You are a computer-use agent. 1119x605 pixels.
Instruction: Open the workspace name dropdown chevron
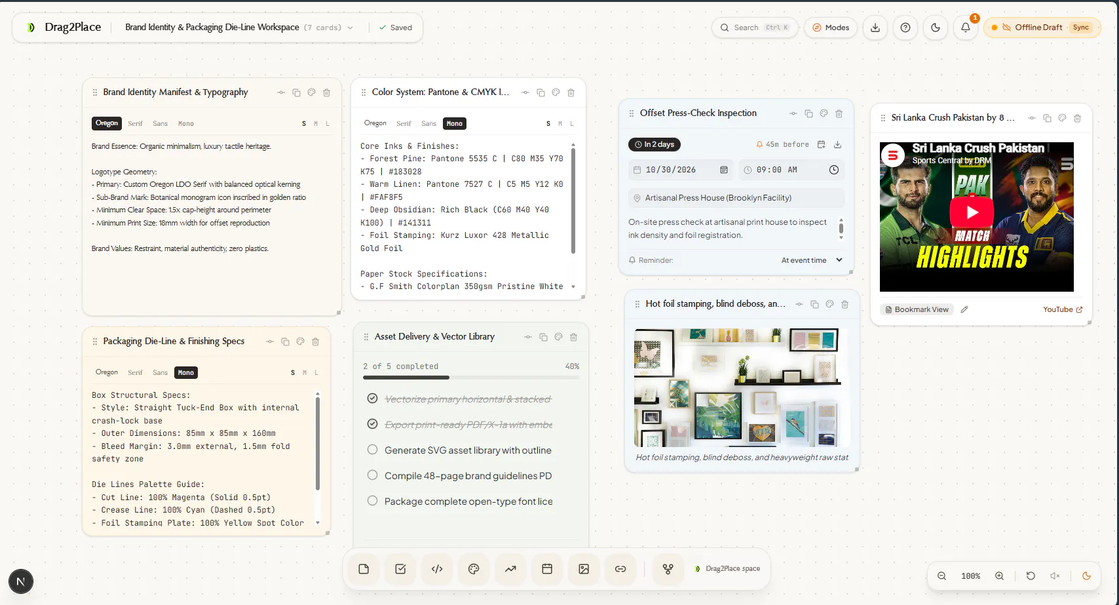350,28
